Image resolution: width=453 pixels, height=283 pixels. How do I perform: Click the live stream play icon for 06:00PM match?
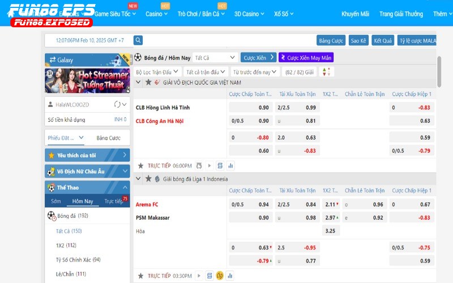(x=210, y=165)
